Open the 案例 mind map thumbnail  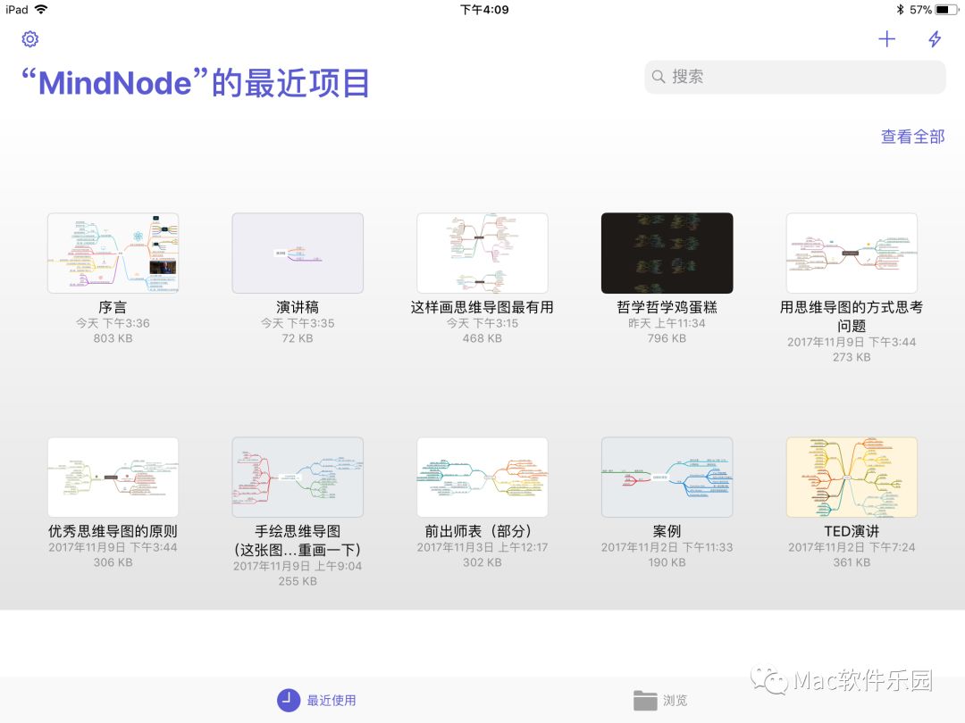pyautogui.click(x=667, y=477)
